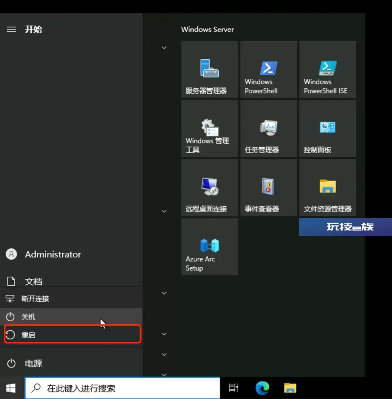Click the 开始 title text
The image size is (392, 399).
pyautogui.click(x=33, y=29)
